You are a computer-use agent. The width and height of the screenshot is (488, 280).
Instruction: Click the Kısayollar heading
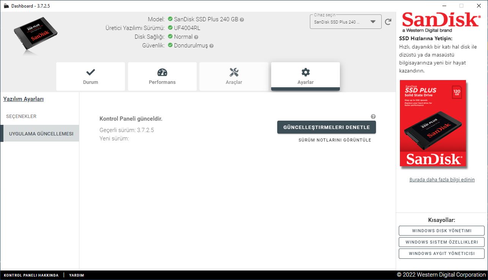click(442, 220)
